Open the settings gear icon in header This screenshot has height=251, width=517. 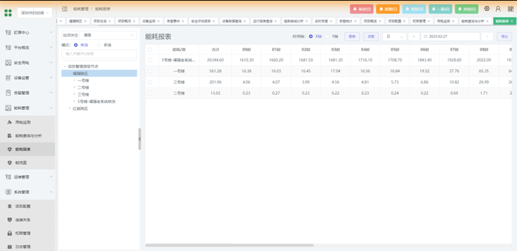tap(487, 9)
